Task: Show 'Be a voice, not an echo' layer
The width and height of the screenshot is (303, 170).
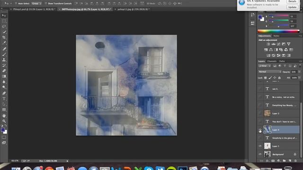Action: point(260,97)
